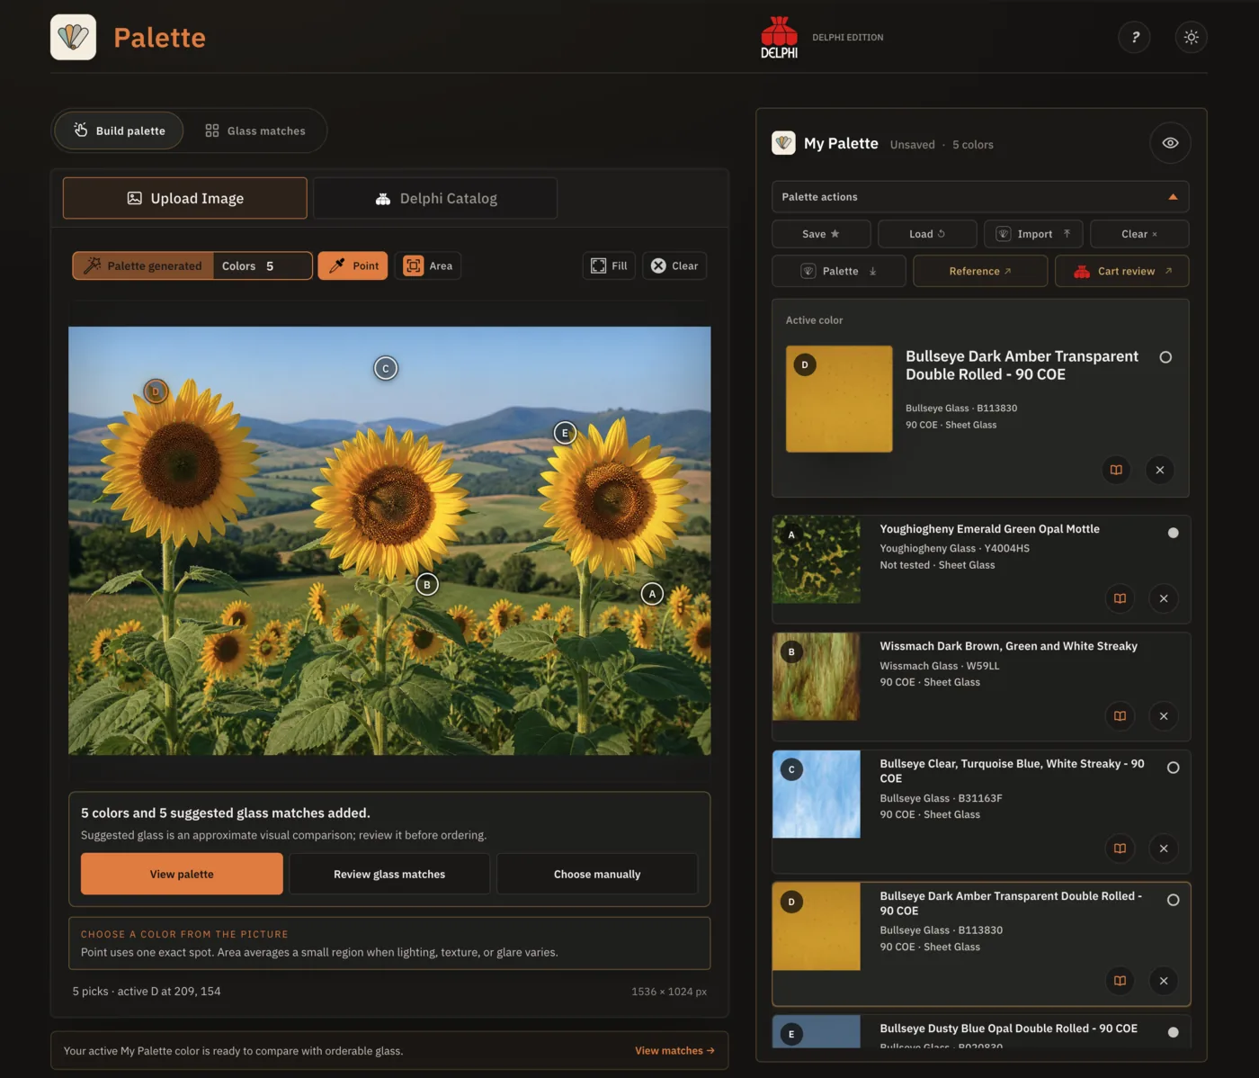Click the Choose manually button
This screenshot has height=1078, width=1259.
point(597,874)
